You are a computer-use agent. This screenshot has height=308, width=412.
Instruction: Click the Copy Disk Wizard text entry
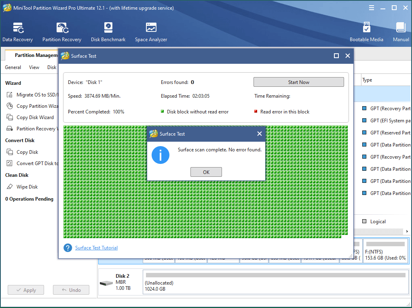[x=35, y=117]
